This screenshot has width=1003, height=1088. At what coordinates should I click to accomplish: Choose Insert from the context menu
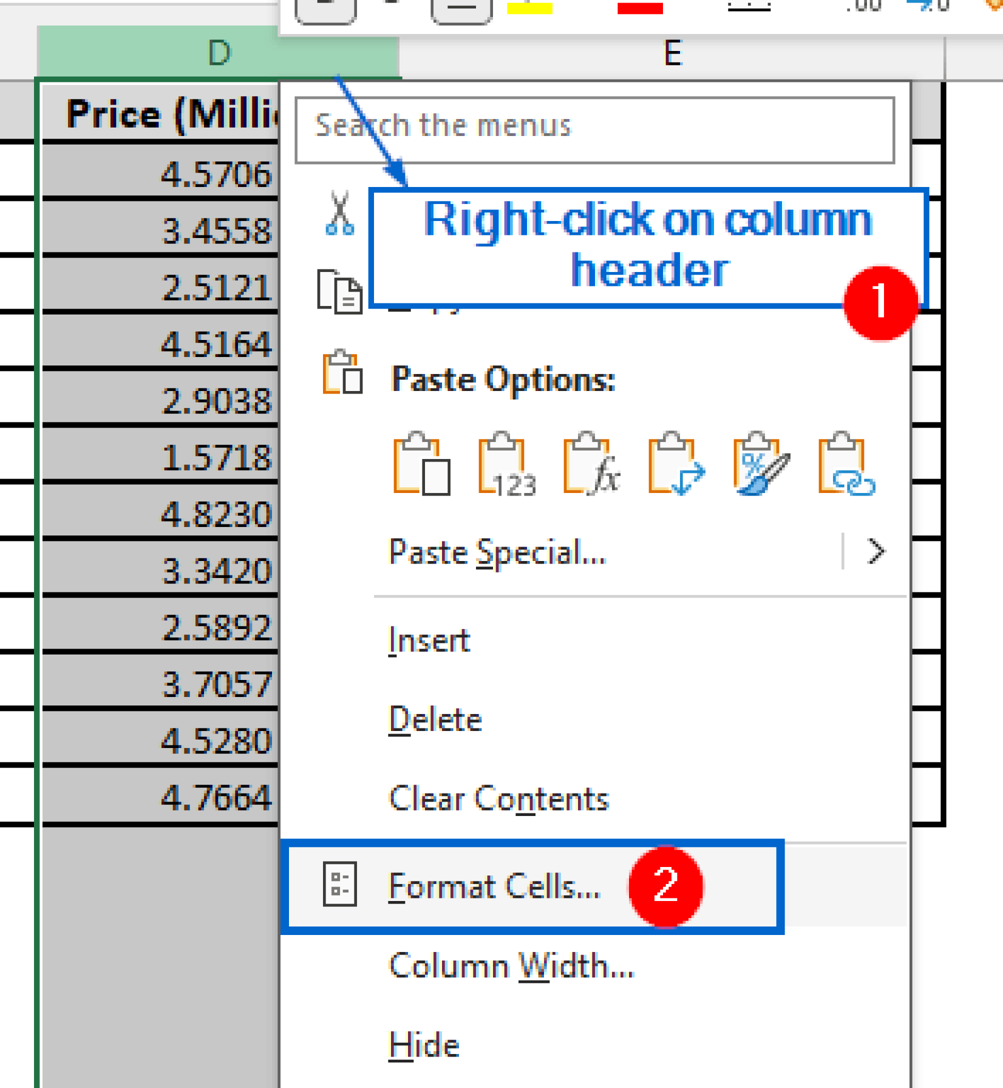429,639
